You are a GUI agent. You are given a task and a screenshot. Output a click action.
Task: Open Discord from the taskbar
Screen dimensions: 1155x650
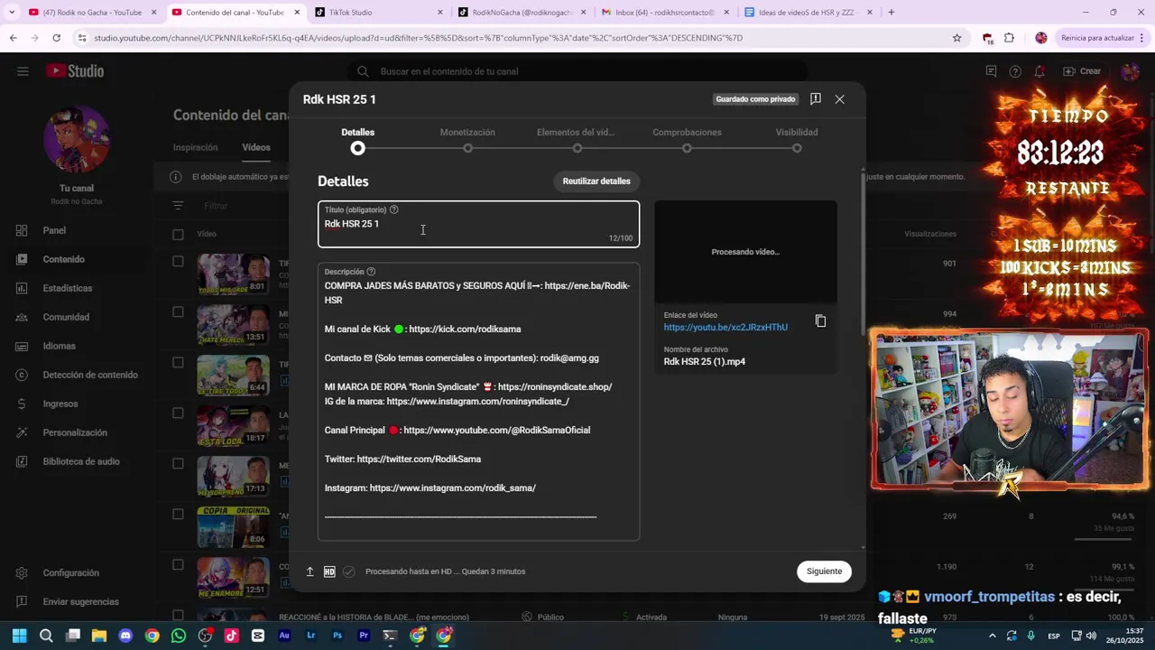click(x=125, y=636)
